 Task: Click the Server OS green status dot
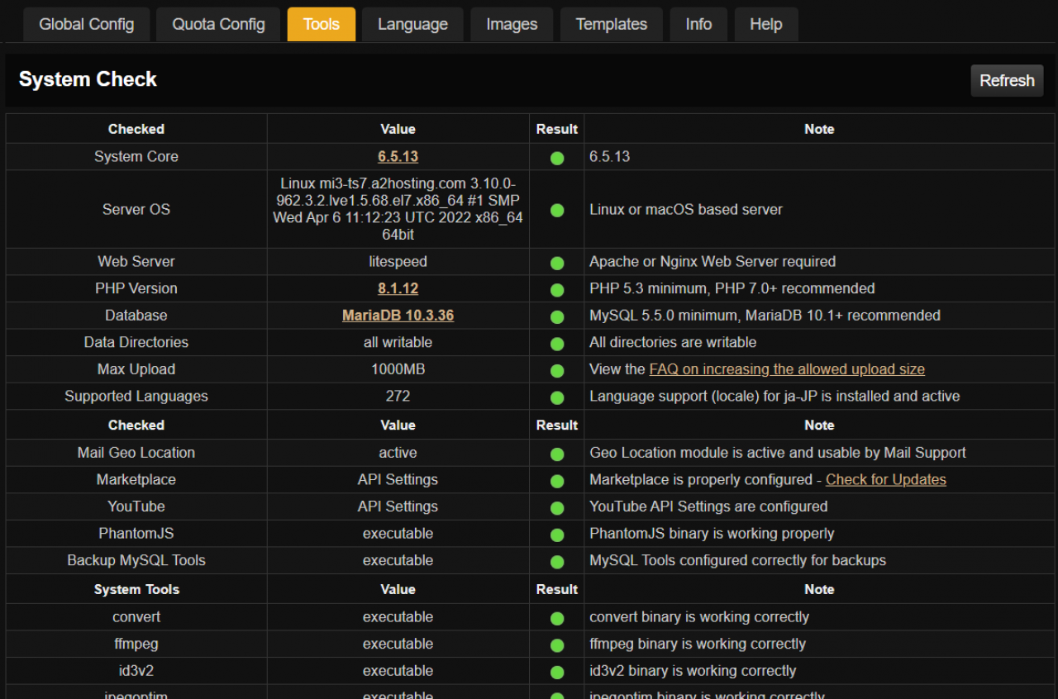pyautogui.click(x=557, y=211)
